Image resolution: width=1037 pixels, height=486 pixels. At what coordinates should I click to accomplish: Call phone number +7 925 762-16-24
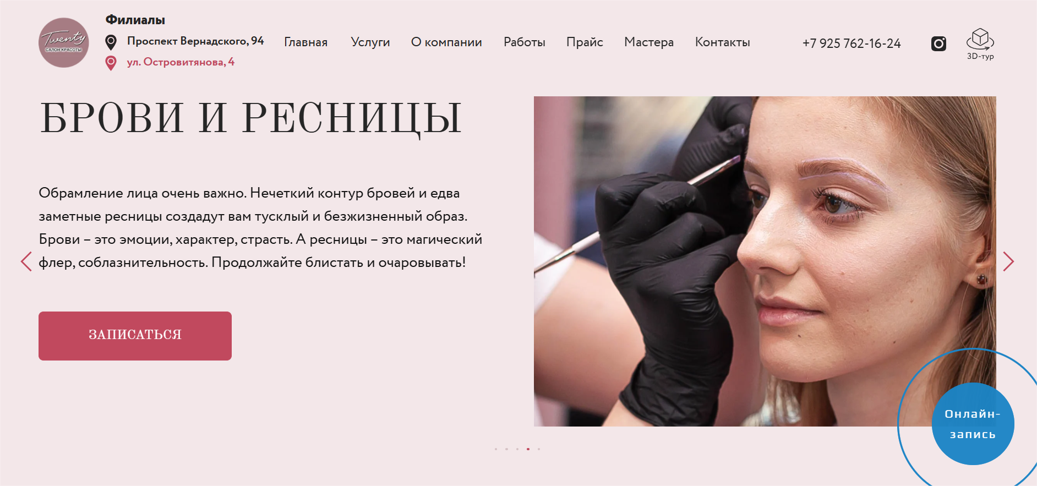(852, 43)
